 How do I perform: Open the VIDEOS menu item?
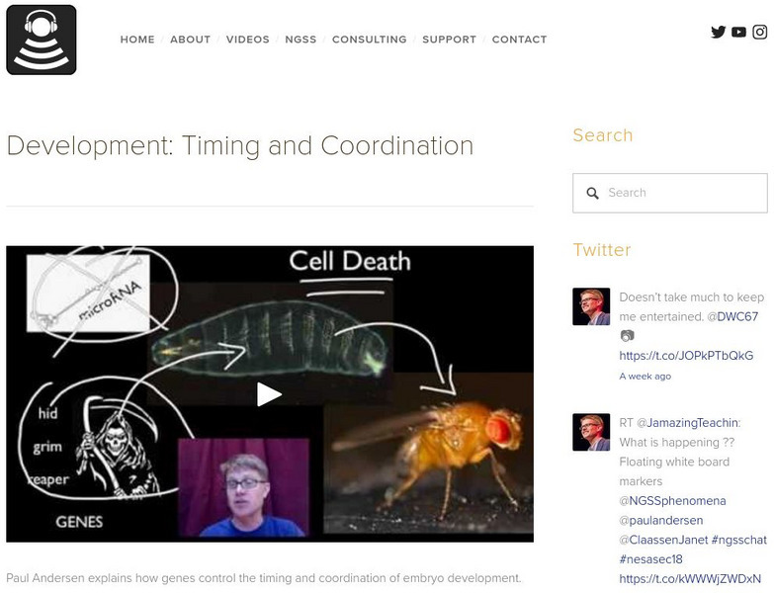[x=248, y=40]
